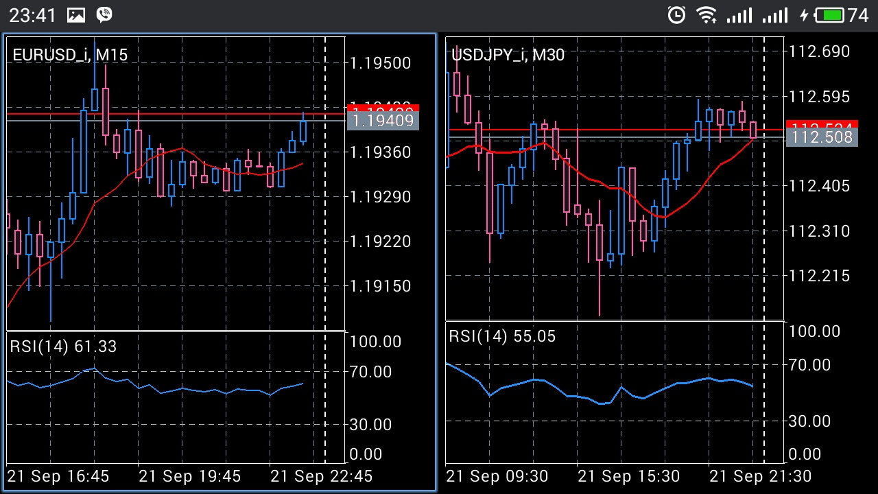Tap the RSI(14) 61.33 indicator label
The width and height of the screenshot is (878, 494).
63,346
